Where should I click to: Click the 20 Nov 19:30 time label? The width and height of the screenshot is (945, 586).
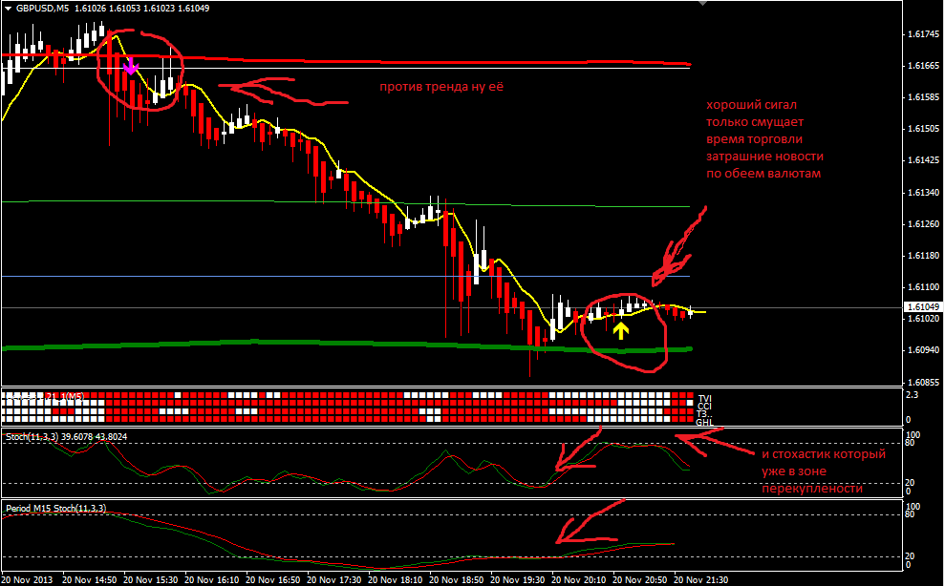click(x=518, y=580)
